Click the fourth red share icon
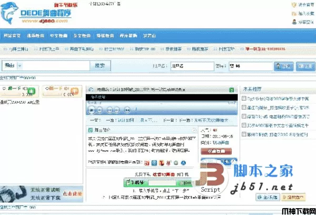This screenshot has width=316, height=215. point(169,163)
